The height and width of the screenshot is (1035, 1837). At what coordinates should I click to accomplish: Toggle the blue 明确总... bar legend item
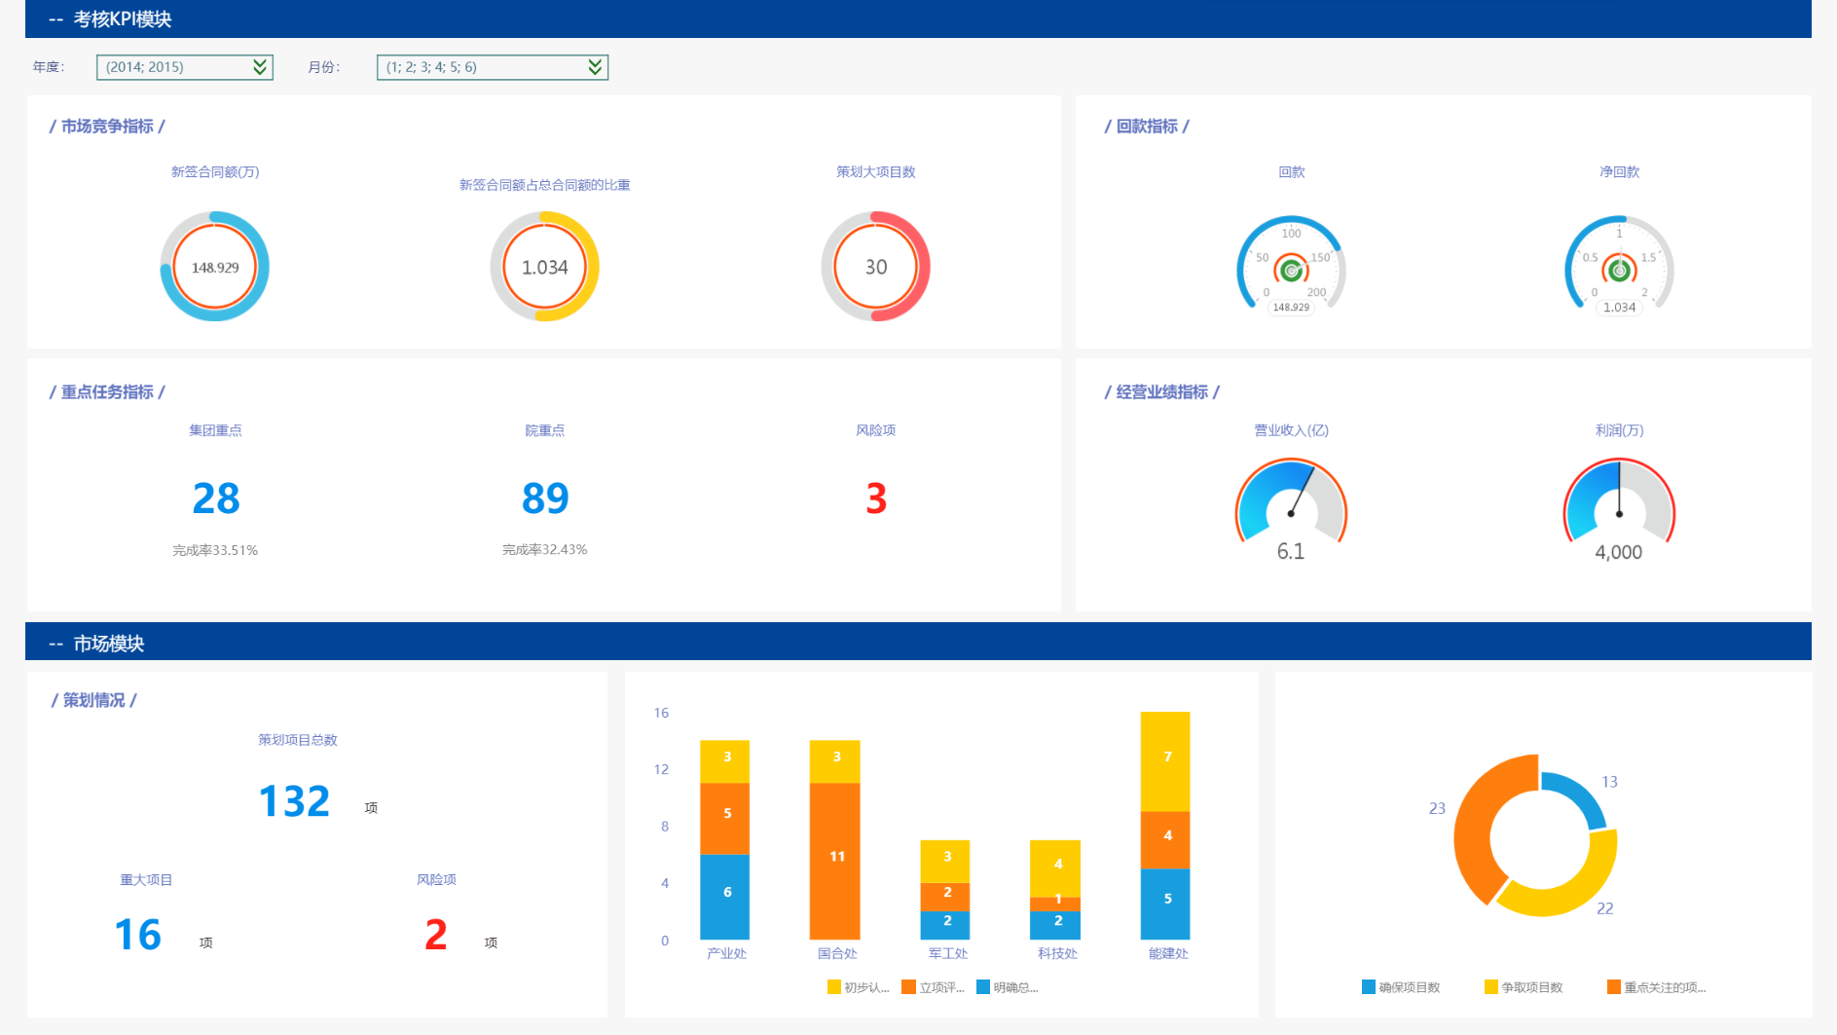point(1008,987)
